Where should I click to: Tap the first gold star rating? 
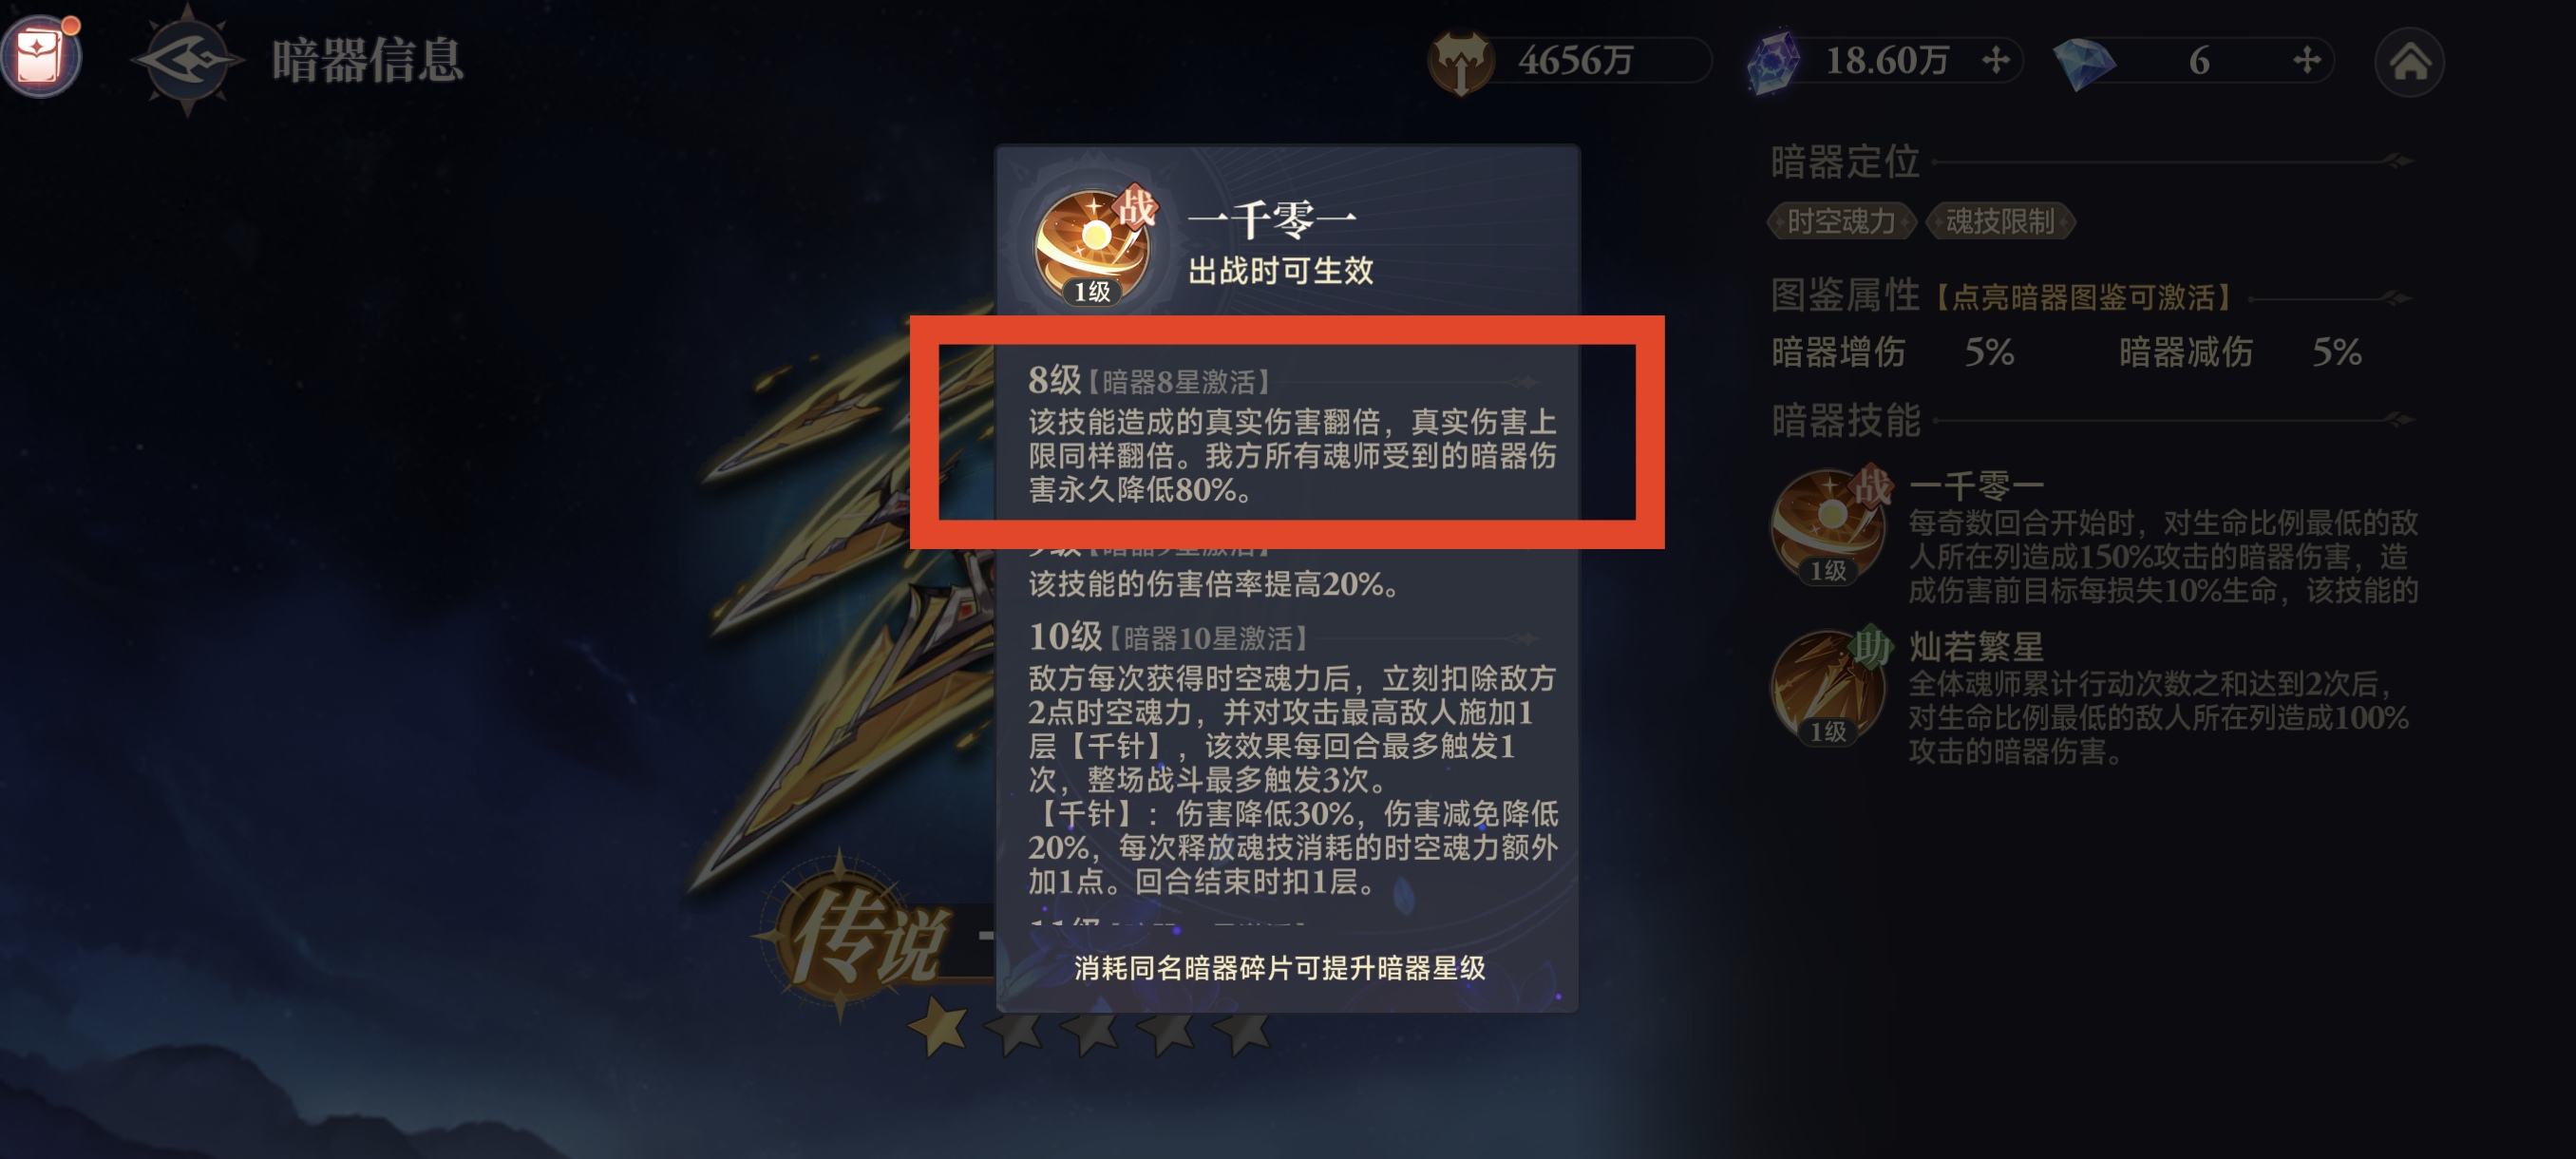click(x=938, y=1027)
